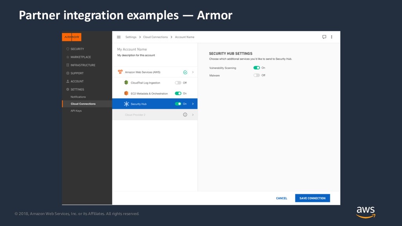Click 'My description for this account' text
Viewport: 402px width, 226px height.
click(x=136, y=55)
